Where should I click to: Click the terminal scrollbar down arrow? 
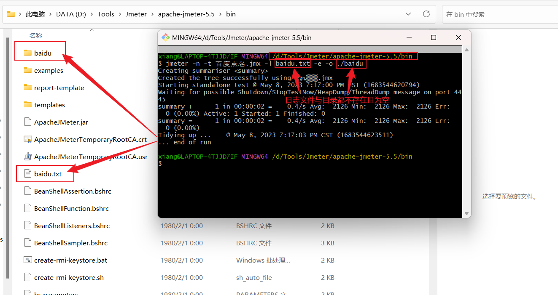pyautogui.click(x=466, y=214)
